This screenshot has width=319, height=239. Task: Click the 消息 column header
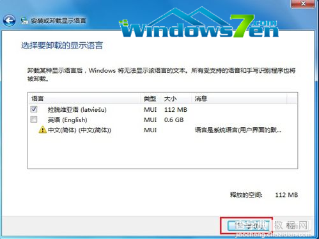pyautogui.click(x=239, y=98)
